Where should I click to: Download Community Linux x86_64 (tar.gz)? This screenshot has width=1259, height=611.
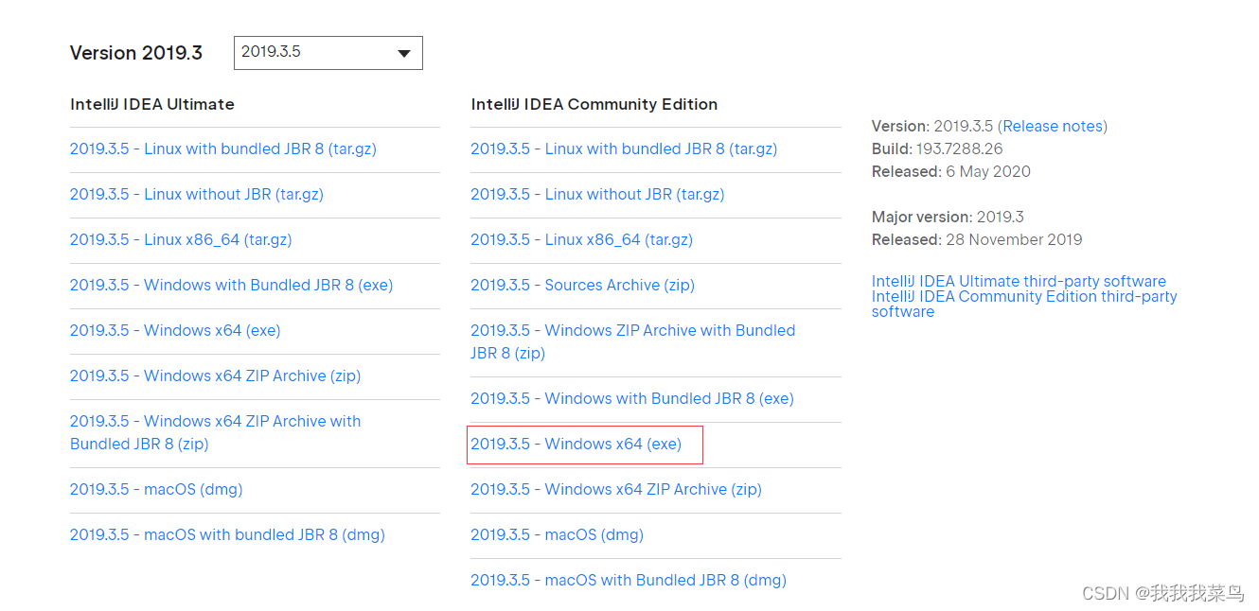coord(582,239)
